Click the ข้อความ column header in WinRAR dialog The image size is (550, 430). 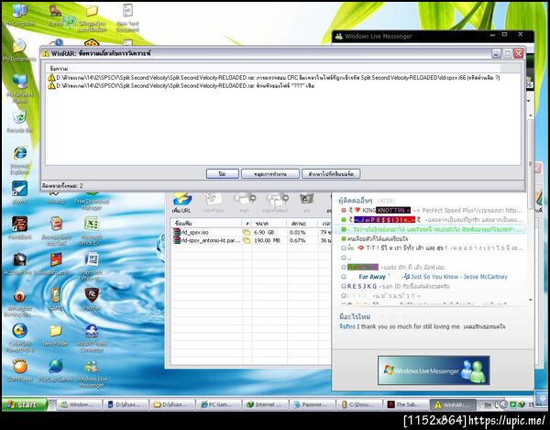(273, 69)
